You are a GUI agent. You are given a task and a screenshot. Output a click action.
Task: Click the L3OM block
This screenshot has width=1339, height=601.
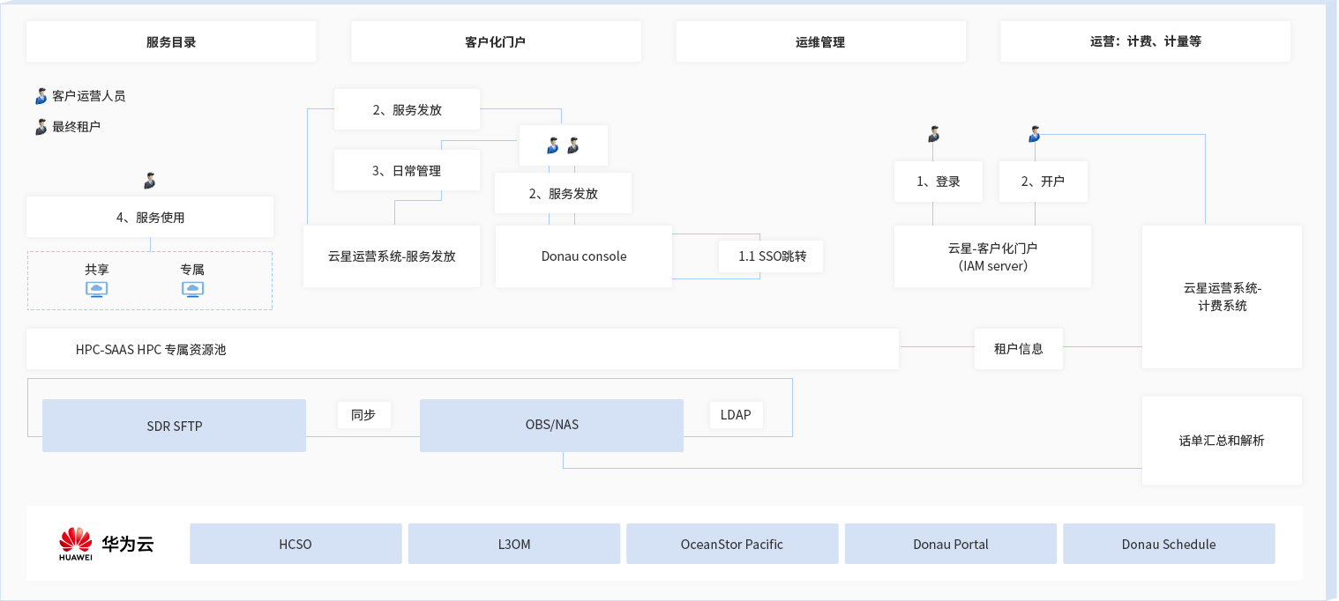(x=514, y=544)
